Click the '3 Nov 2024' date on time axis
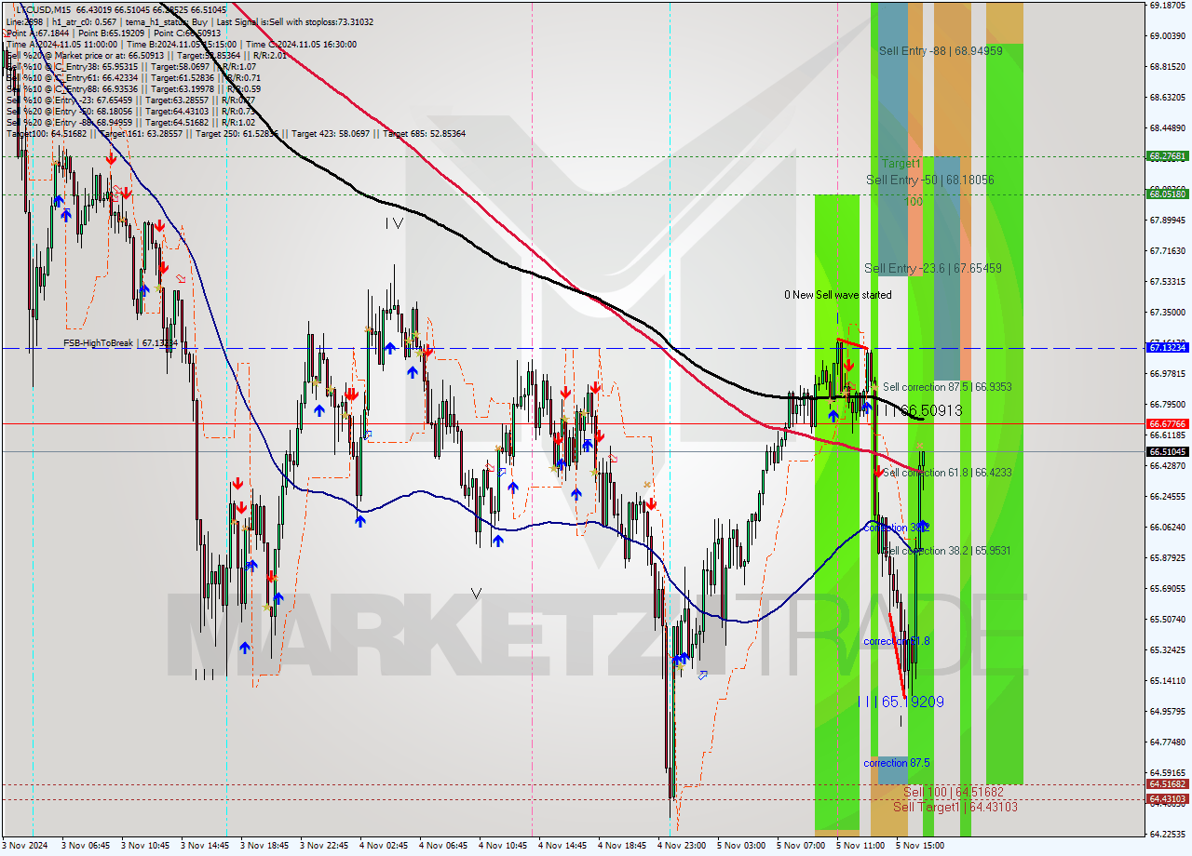1192x856 pixels. [x=25, y=846]
